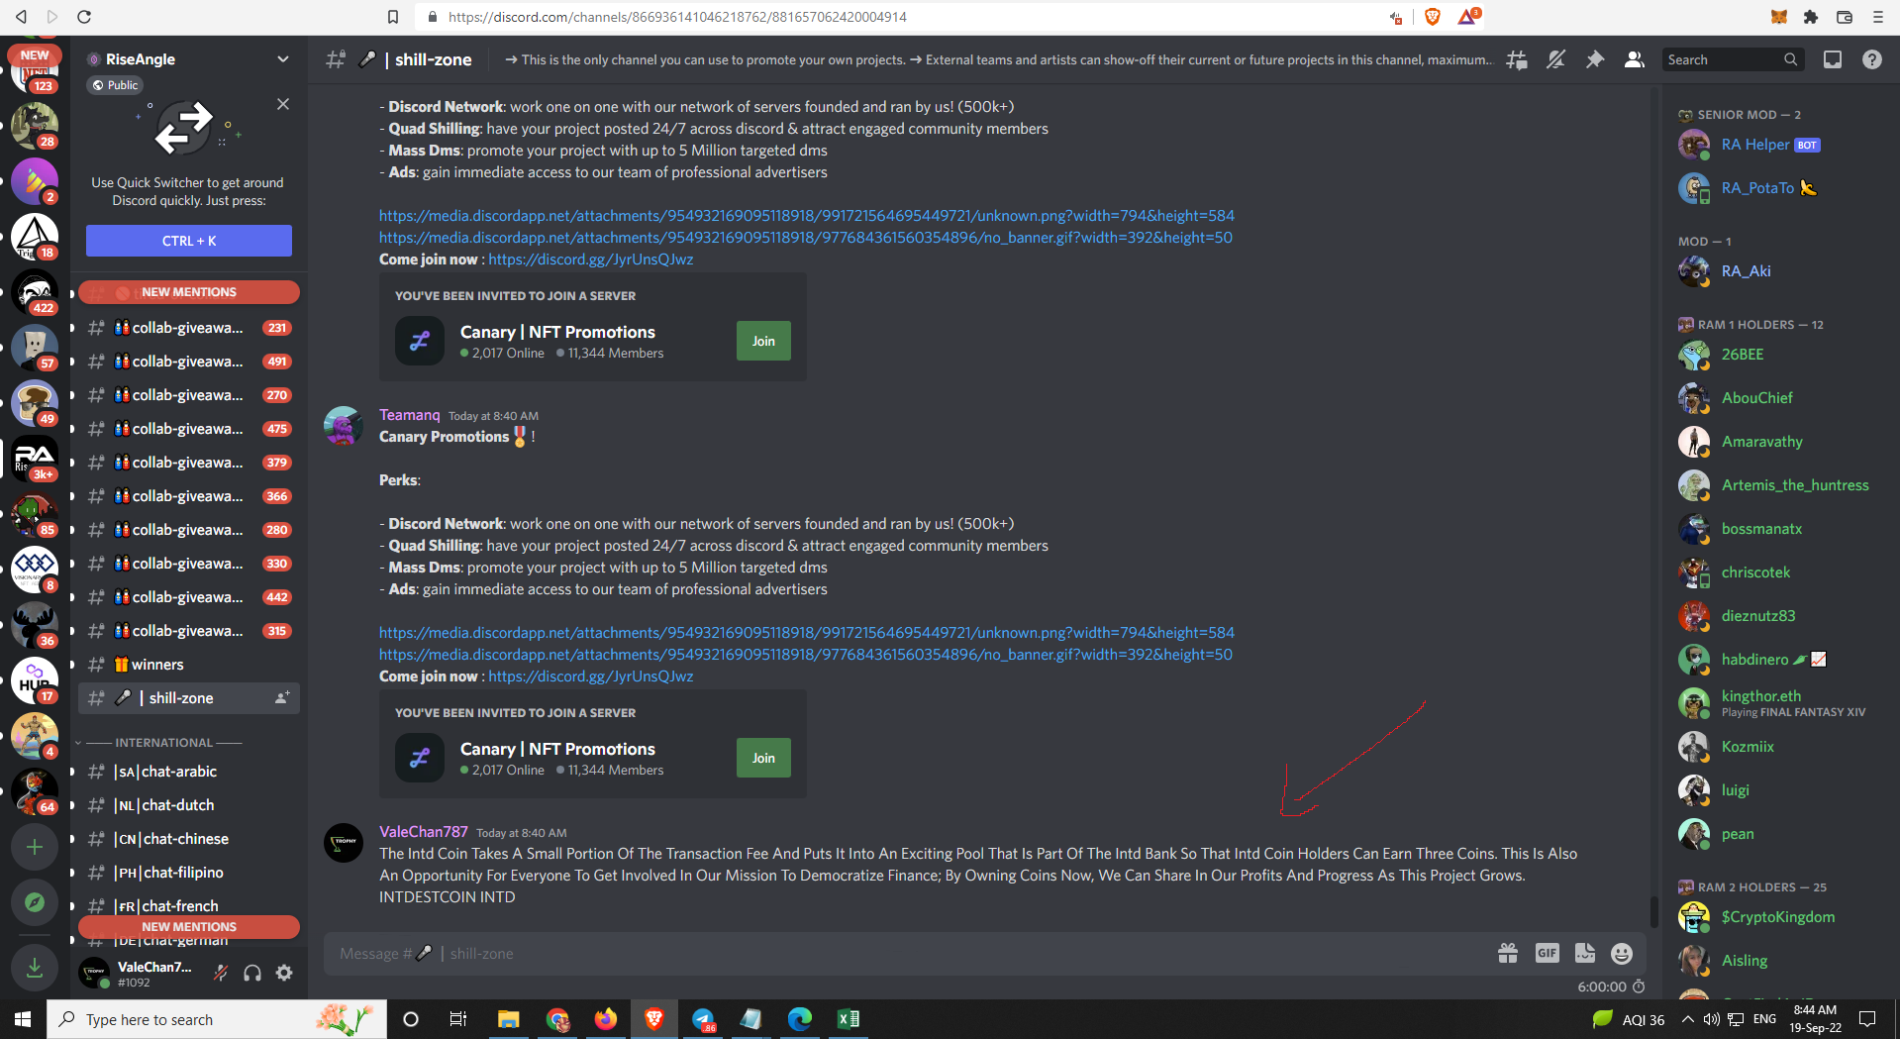Open Excel from the taskbar
1900x1039 pixels.
pos(849,1019)
